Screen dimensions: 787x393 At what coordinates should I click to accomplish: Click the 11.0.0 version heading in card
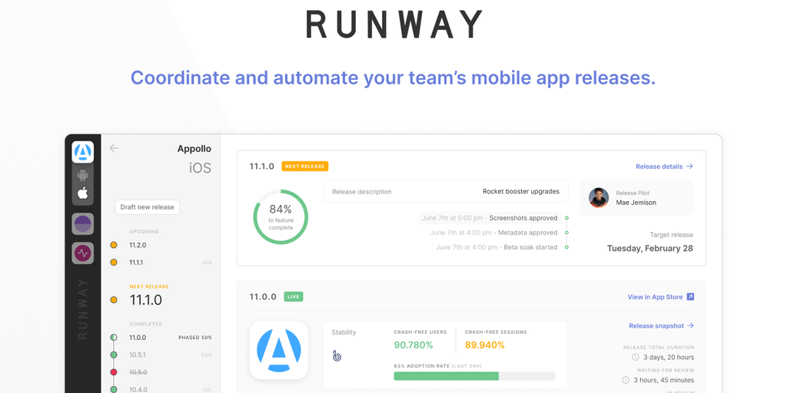(x=263, y=297)
